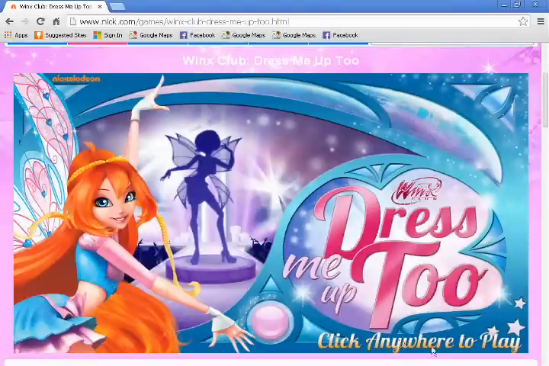Image resolution: width=549 pixels, height=366 pixels.
Task: Open a new tab with the new-tab button
Action: [117, 7]
